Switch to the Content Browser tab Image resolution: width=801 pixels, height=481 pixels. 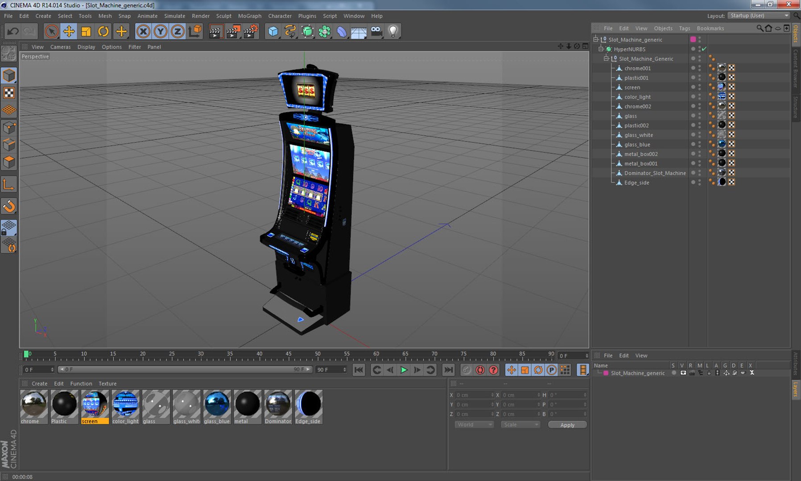[x=796, y=68]
